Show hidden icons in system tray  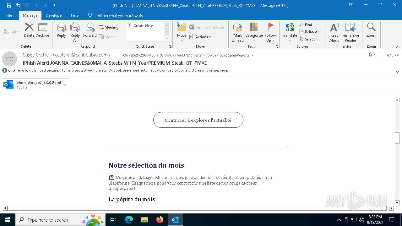(x=339, y=220)
